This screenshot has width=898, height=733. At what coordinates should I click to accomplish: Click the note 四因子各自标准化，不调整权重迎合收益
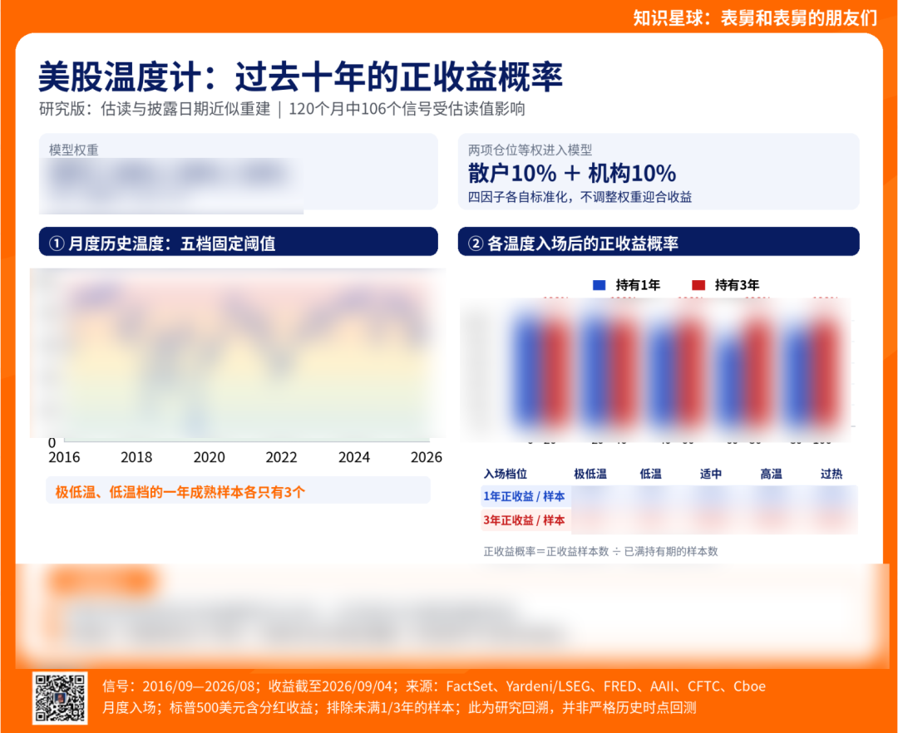580,197
